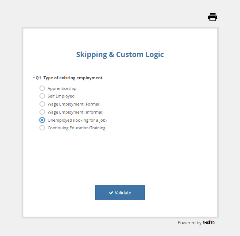
Task: Click the 'Powered by' text
Action: pyautogui.click(x=189, y=223)
